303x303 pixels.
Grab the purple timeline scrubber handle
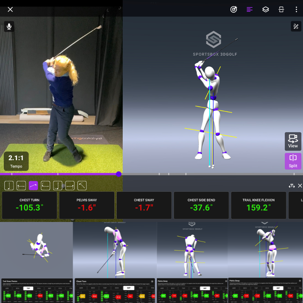[x=119, y=174]
